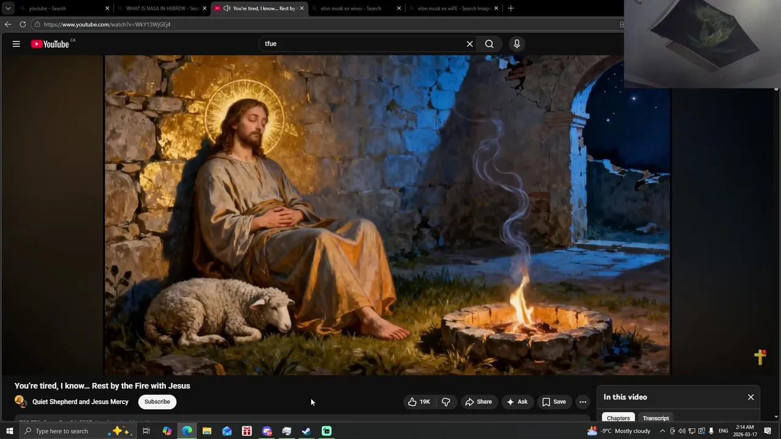Screen dimensions: 781x439
Task: Dislike the video with thumbs down
Action: point(446,402)
